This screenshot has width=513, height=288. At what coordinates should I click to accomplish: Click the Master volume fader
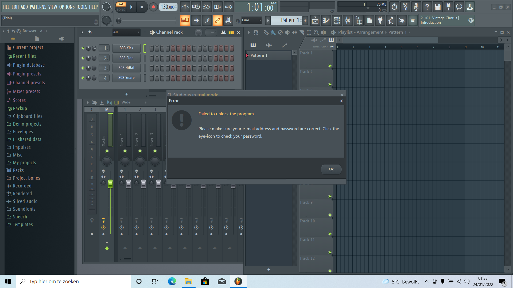pos(110,183)
